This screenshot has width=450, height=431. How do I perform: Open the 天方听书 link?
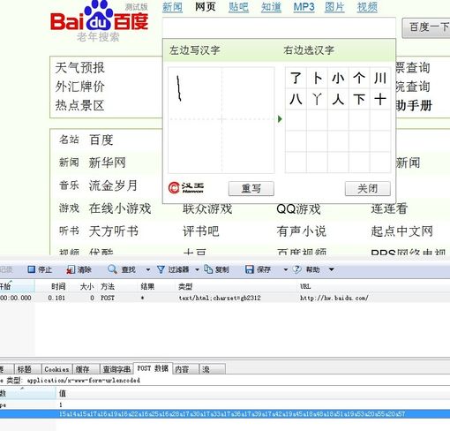click(114, 231)
